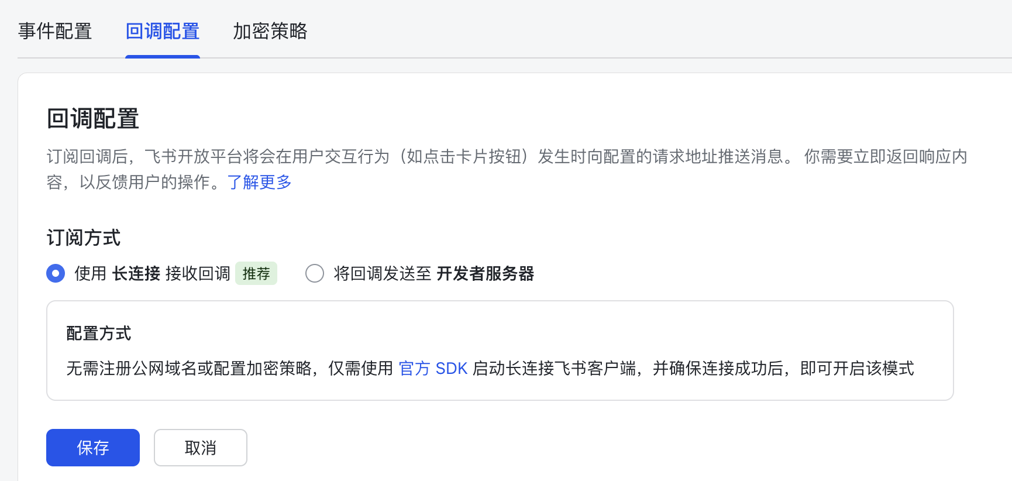Click the 订阅方式 section label
The width and height of the screenshot is (1012, 481).
point(84,238)
